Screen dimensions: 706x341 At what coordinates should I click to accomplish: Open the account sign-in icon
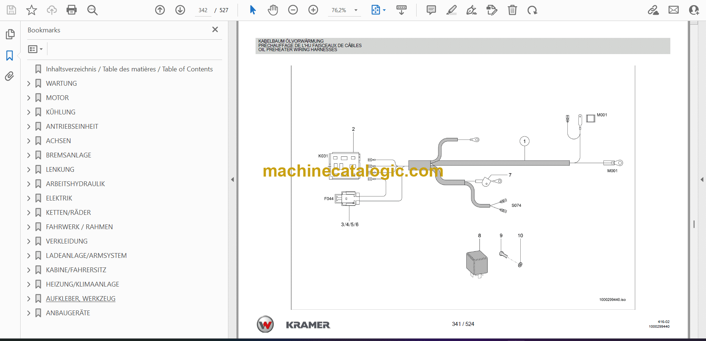point(694,10)
